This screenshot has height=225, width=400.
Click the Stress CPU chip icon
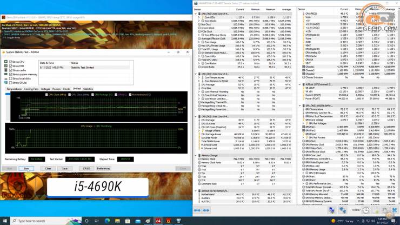pos(6,62)
